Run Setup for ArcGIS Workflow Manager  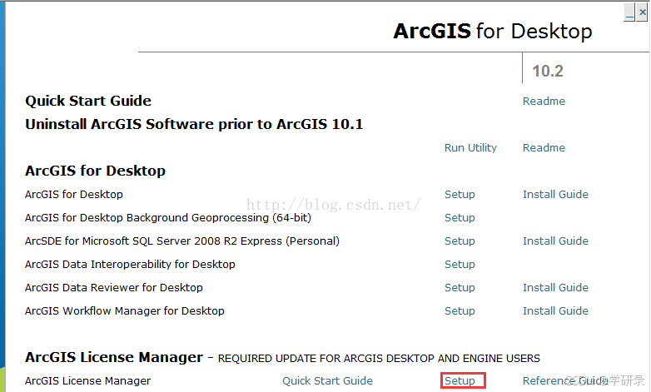[x=460, y=310]
